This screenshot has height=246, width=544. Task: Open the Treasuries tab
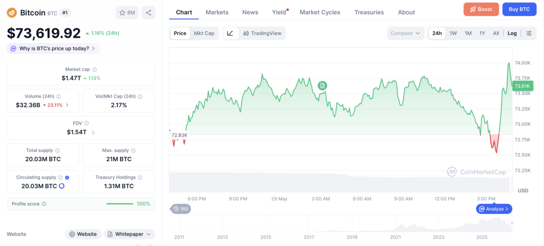369,12
